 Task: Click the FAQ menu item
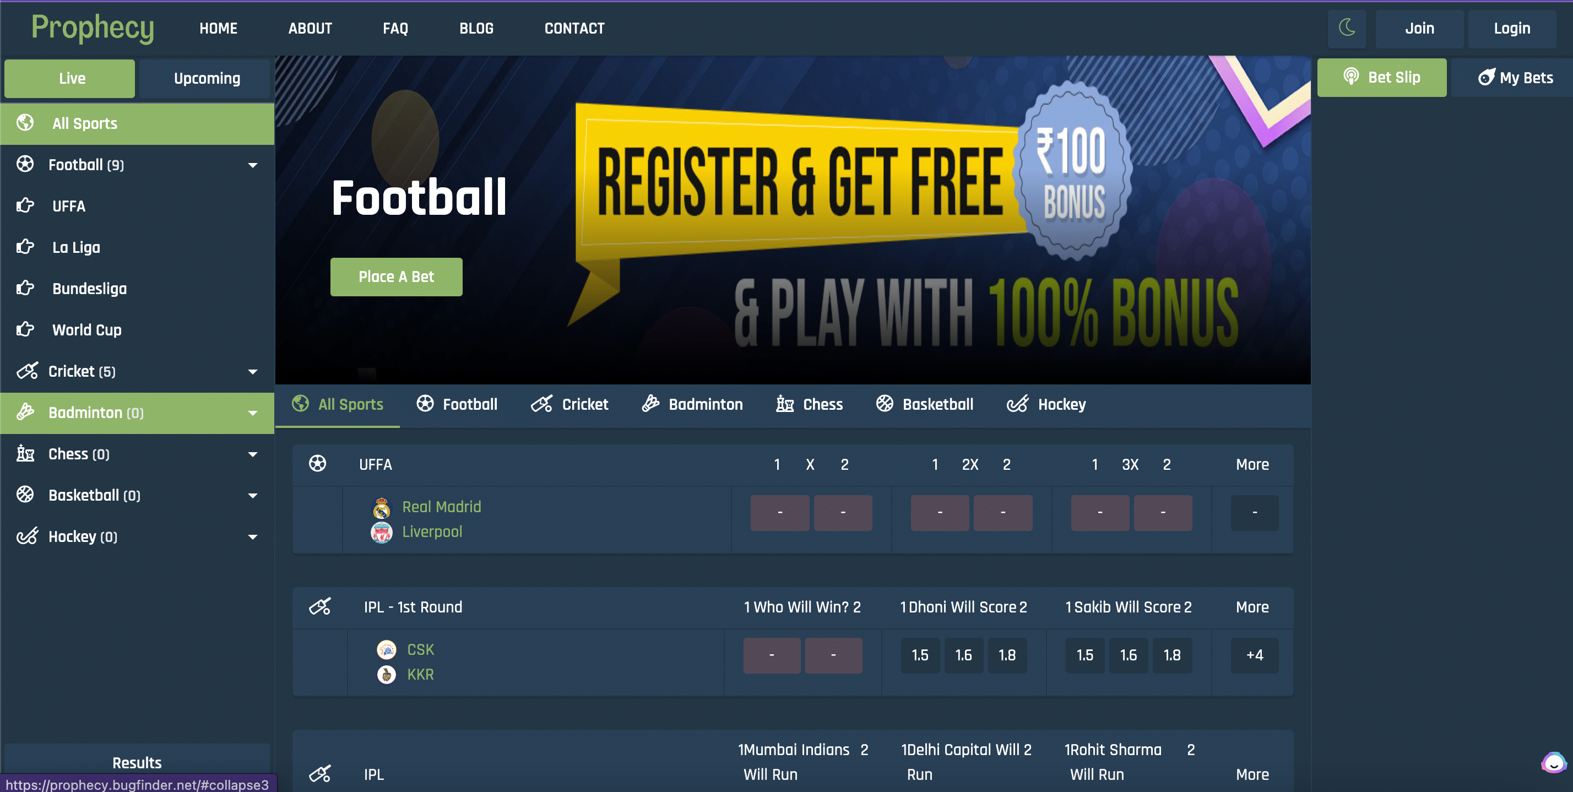[395, 28]
